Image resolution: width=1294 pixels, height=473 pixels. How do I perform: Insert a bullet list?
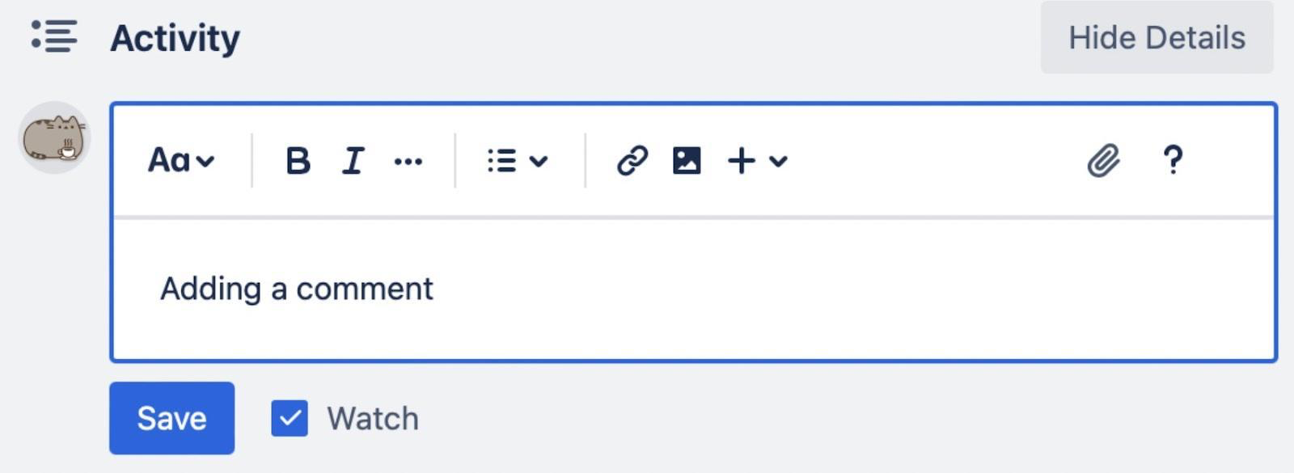pyautogui.click(x=502, y=161)
